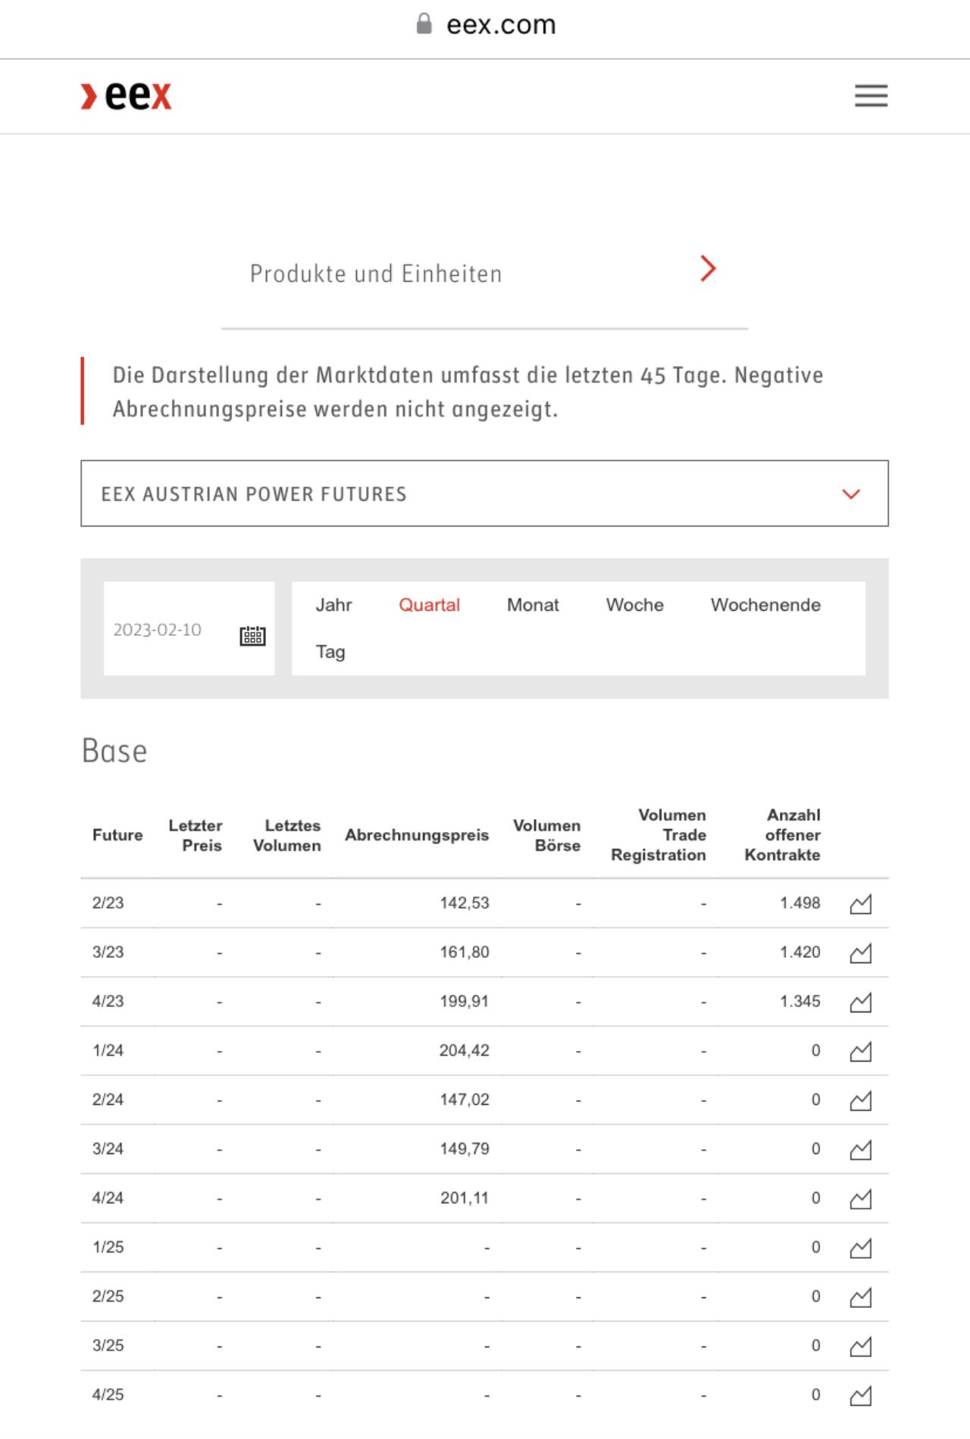Show the chart for the 4/23 future
Viewport: 970px width, 1439px height.
(861, 1002)
